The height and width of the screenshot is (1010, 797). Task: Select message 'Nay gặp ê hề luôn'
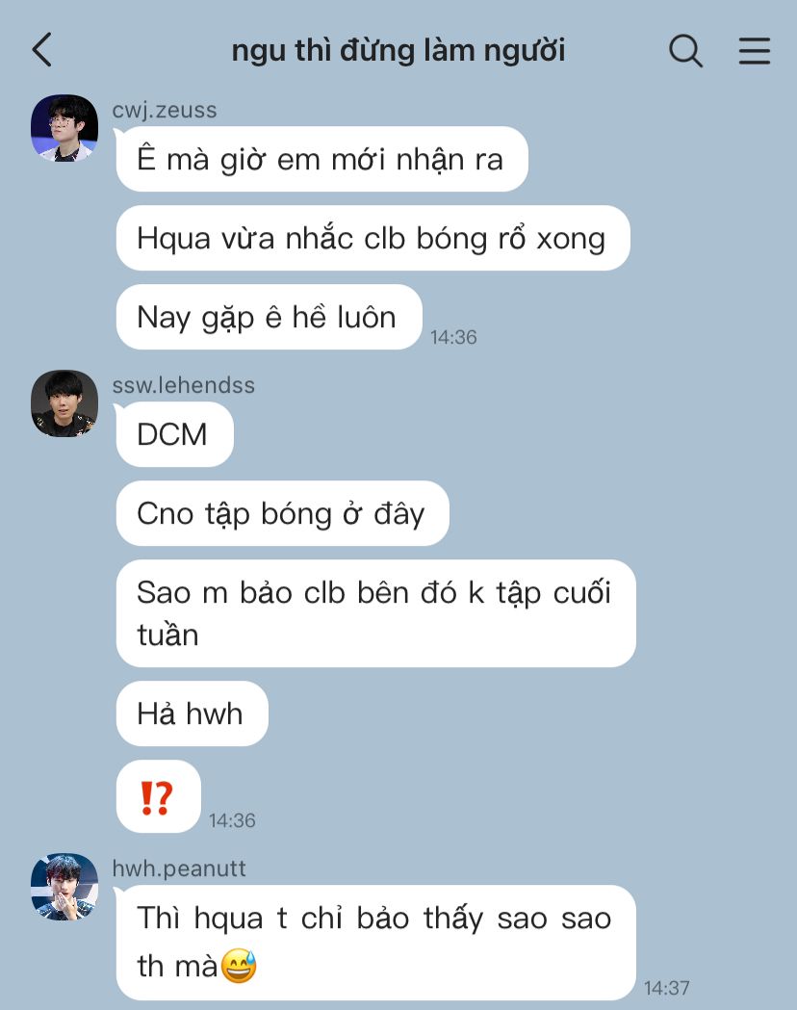click(270, 317)
